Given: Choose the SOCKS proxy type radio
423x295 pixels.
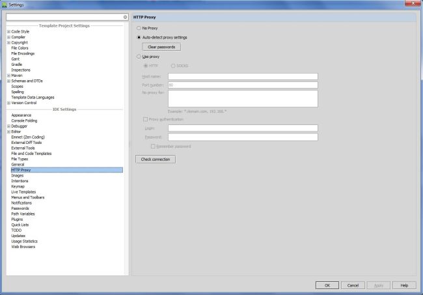Looking at the screenshot, I should (173, 66).
